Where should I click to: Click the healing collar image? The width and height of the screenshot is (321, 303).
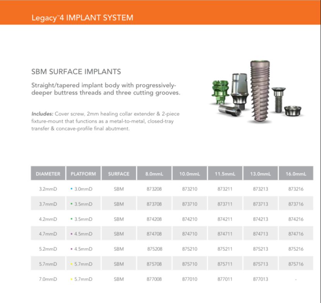(293, 111)
